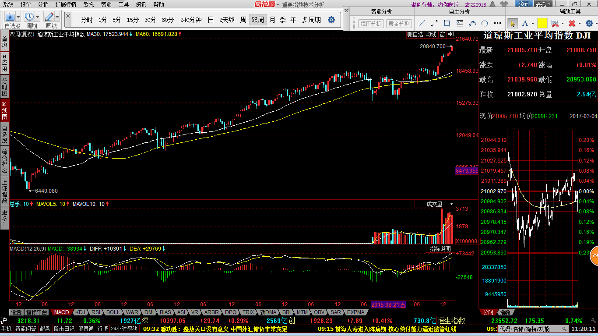
Task: Switch chart period to 周
Action: [x=243, y=20]
